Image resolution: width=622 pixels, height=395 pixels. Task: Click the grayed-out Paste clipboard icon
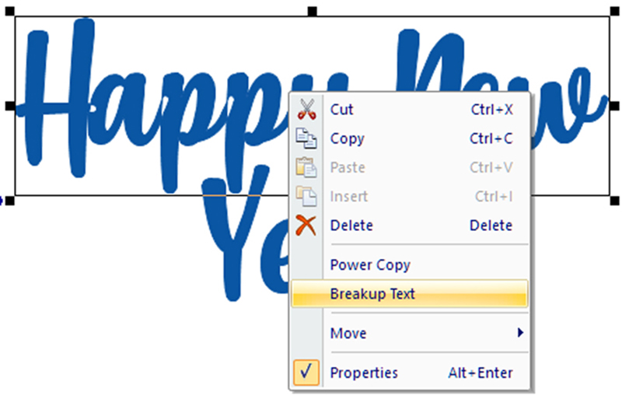tap(306, 167)
